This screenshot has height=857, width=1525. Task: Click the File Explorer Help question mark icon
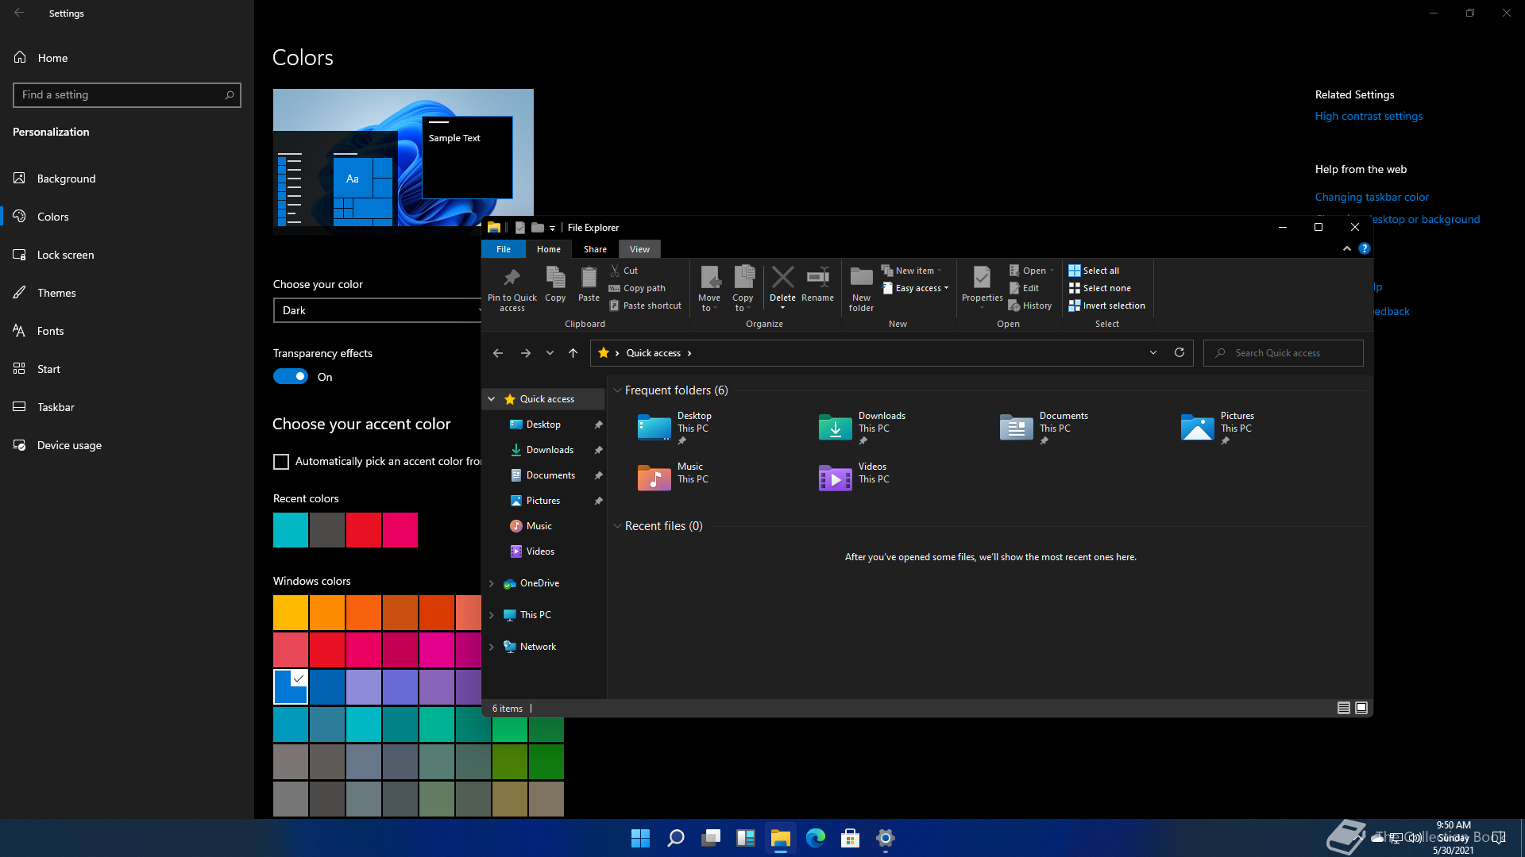coord(1365,248)
